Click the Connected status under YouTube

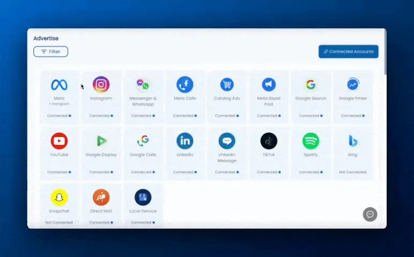click(x=59, y=172)
